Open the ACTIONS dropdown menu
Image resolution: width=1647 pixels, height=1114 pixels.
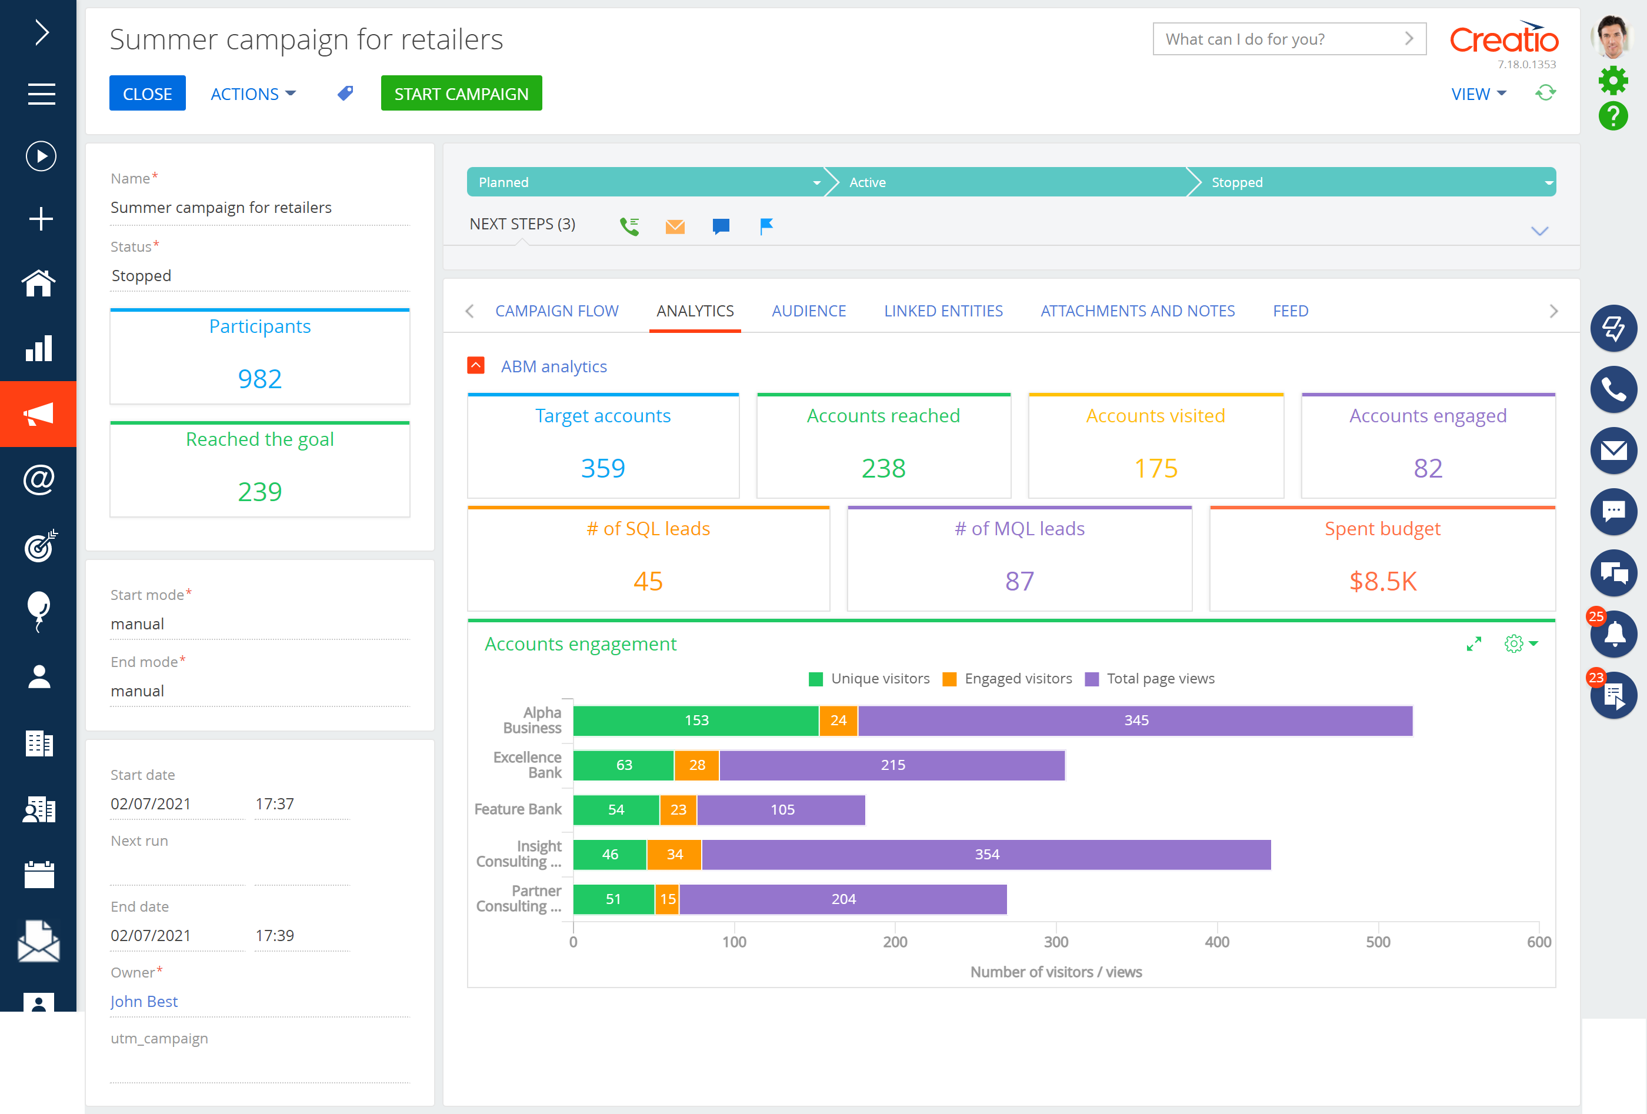click(252, 93)
